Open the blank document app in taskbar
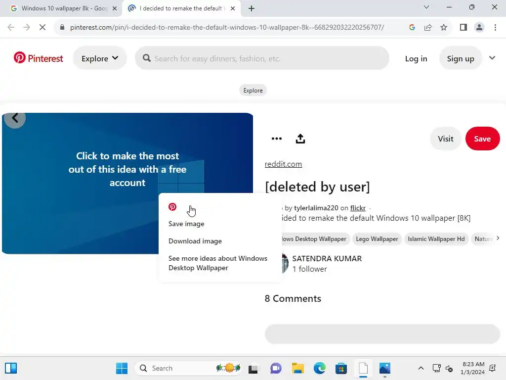This screenshot has width=506, height=380. pos(363,368)
